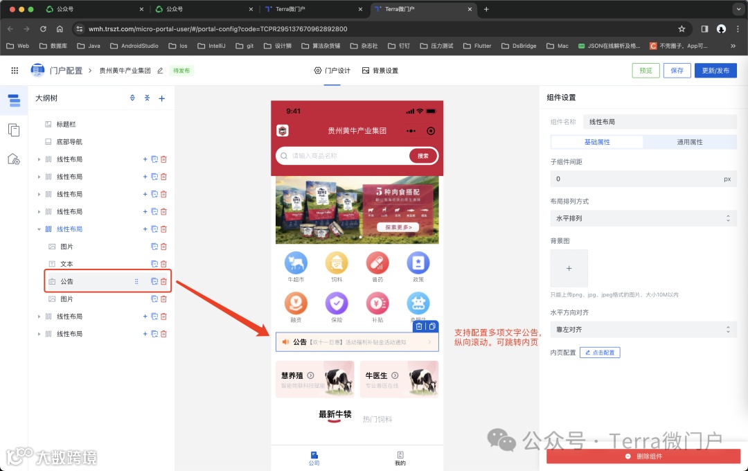The height and width of the screenshot is (471, 748).
Task: Click the drag handle on 公告 row
Action: coord(136,281)
